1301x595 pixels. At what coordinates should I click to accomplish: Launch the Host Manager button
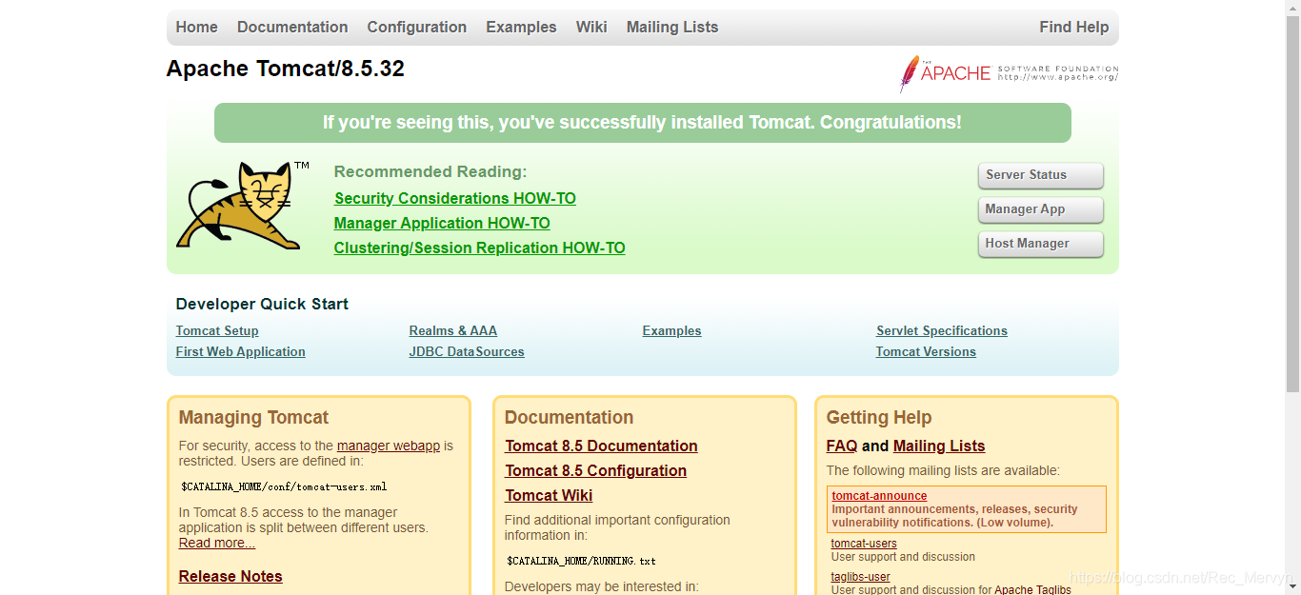tap(1040, 244)
